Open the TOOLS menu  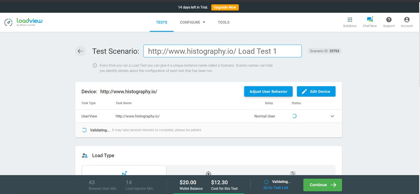[224, 22]
